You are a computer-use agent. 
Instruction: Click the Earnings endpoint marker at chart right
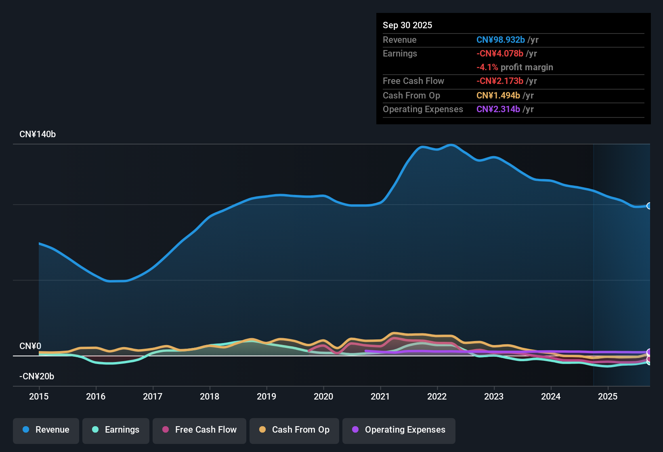[649, 364]
